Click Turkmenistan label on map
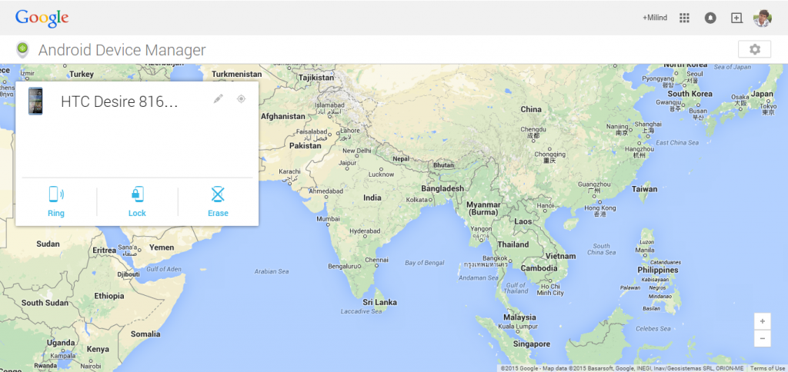Viewport: 788px width, 372px height. (237, 74)
